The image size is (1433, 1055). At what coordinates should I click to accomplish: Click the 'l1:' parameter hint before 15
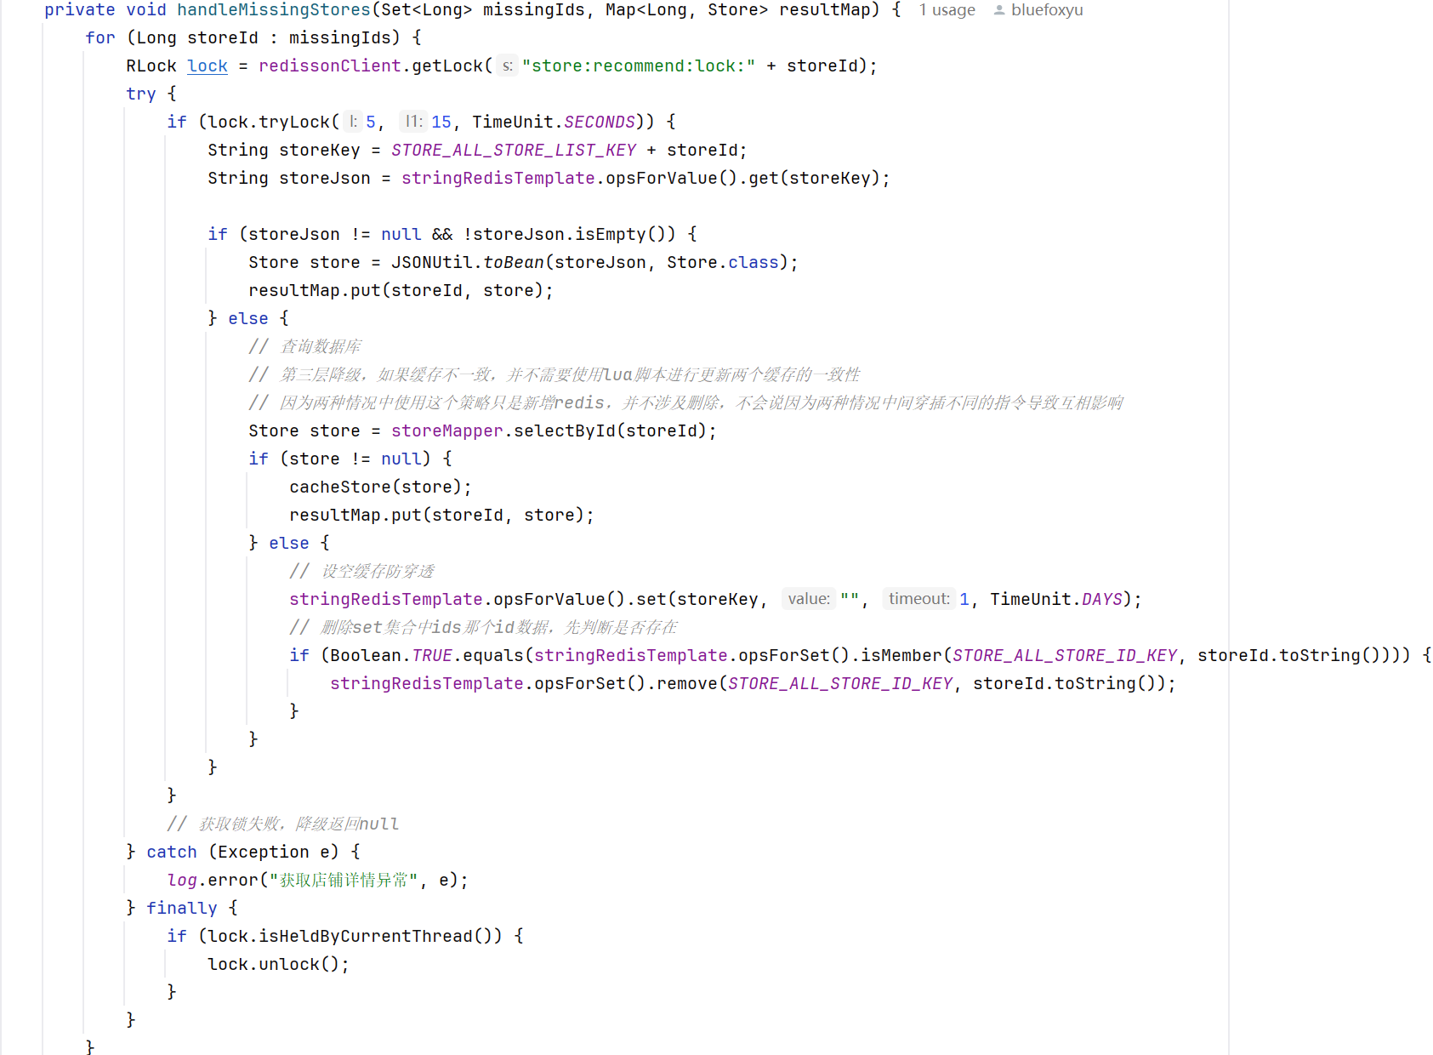tap(413, 122)
